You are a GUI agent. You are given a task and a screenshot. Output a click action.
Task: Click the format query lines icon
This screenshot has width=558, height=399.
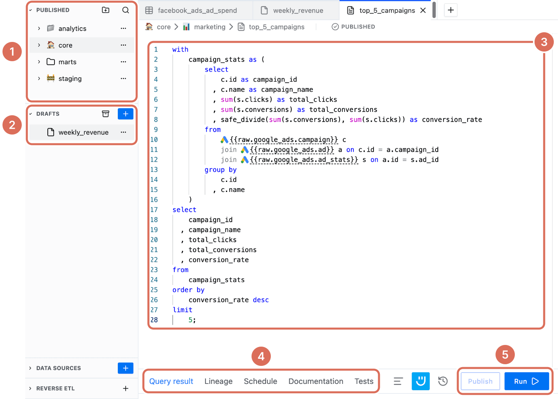coord(398,381)
